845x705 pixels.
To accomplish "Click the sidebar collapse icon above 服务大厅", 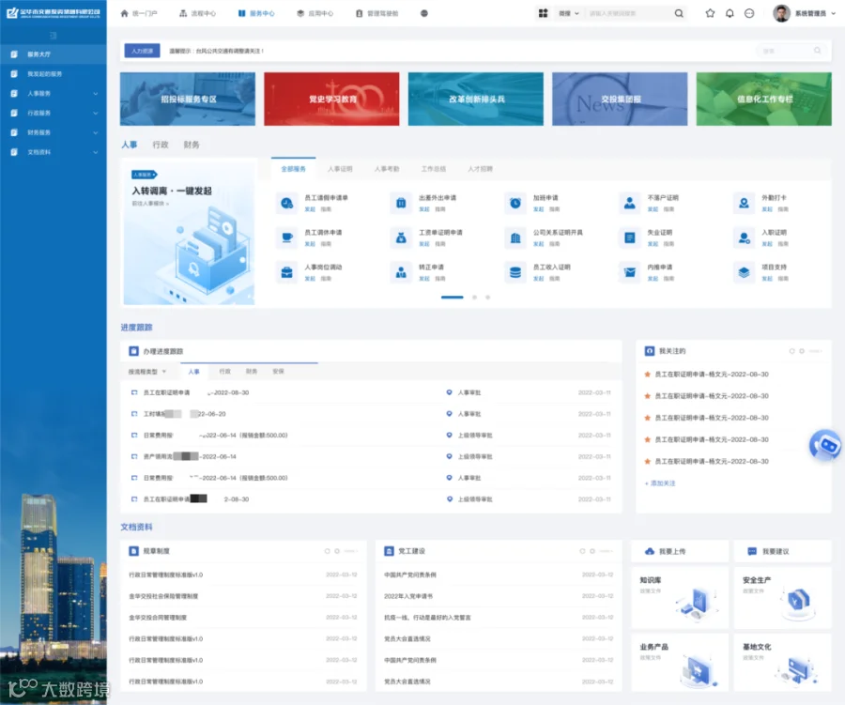I will tap(53, 36).
